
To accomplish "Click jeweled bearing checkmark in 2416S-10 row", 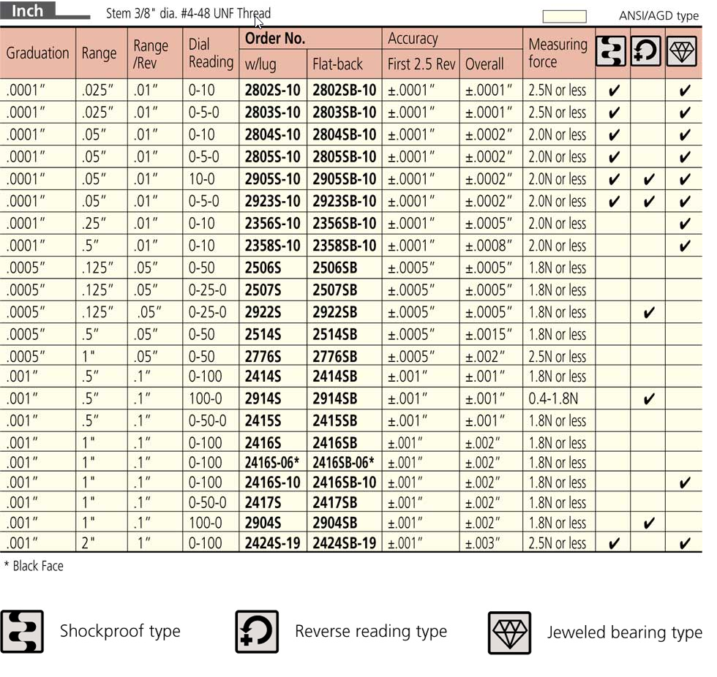I will (x=685, y=483).
